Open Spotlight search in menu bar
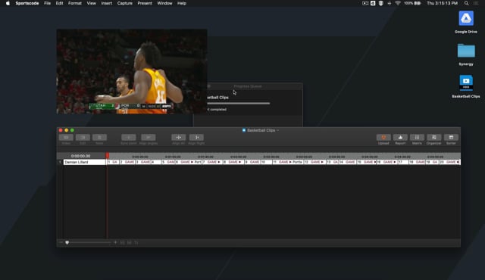This screenshot has height=280, width=485. (466, 3)
